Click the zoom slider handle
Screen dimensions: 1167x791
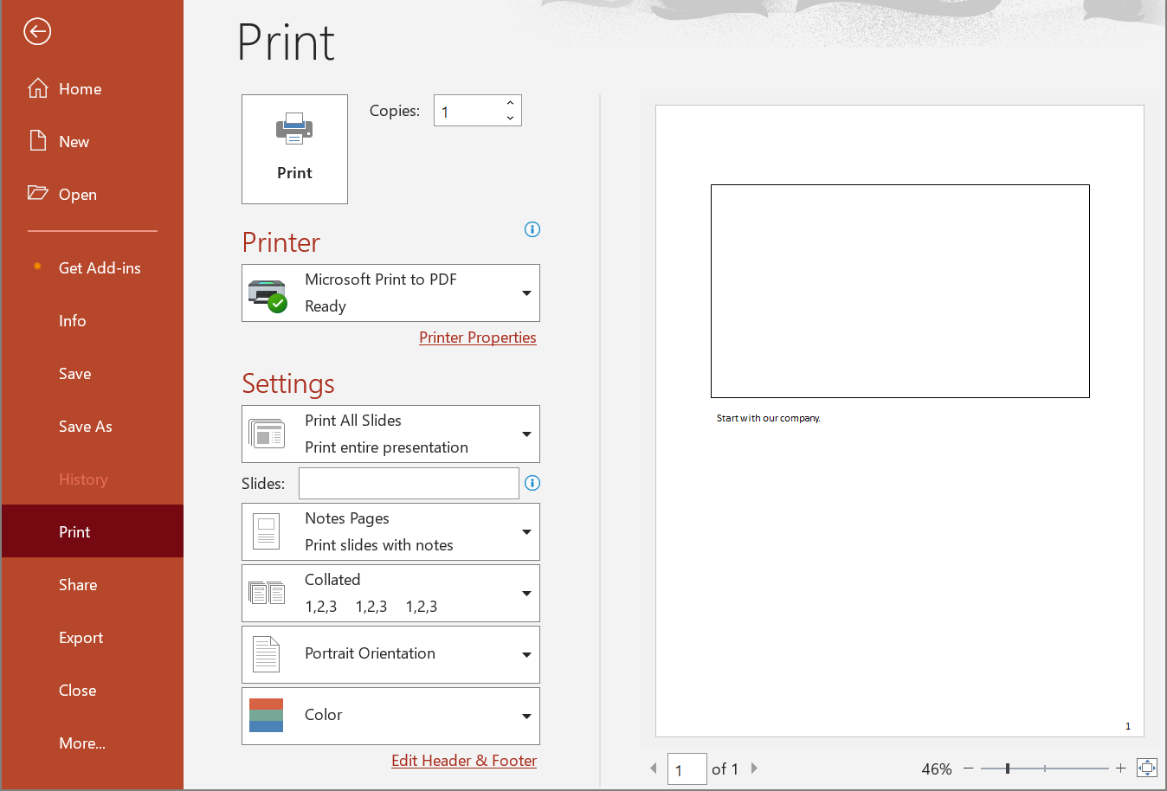pos(1008,768)
